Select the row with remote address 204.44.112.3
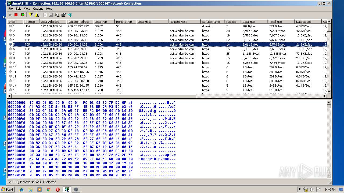Screen dimensions: 344x193 coord(167,76)
